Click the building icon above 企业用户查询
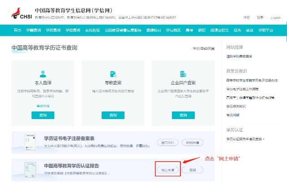The image size is (287, 184). point(183,74)
